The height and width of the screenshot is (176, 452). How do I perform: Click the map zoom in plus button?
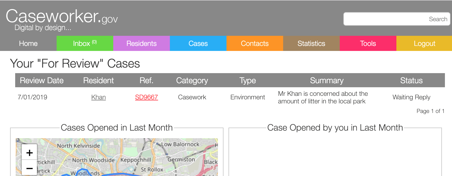click(29, 153)
